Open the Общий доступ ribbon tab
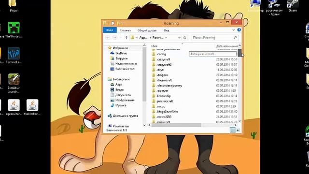This screenshot has height=174, width=309. [147, 30]
